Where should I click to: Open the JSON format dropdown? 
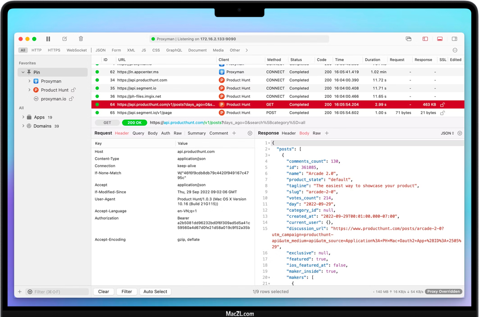[x=447, y=133]
